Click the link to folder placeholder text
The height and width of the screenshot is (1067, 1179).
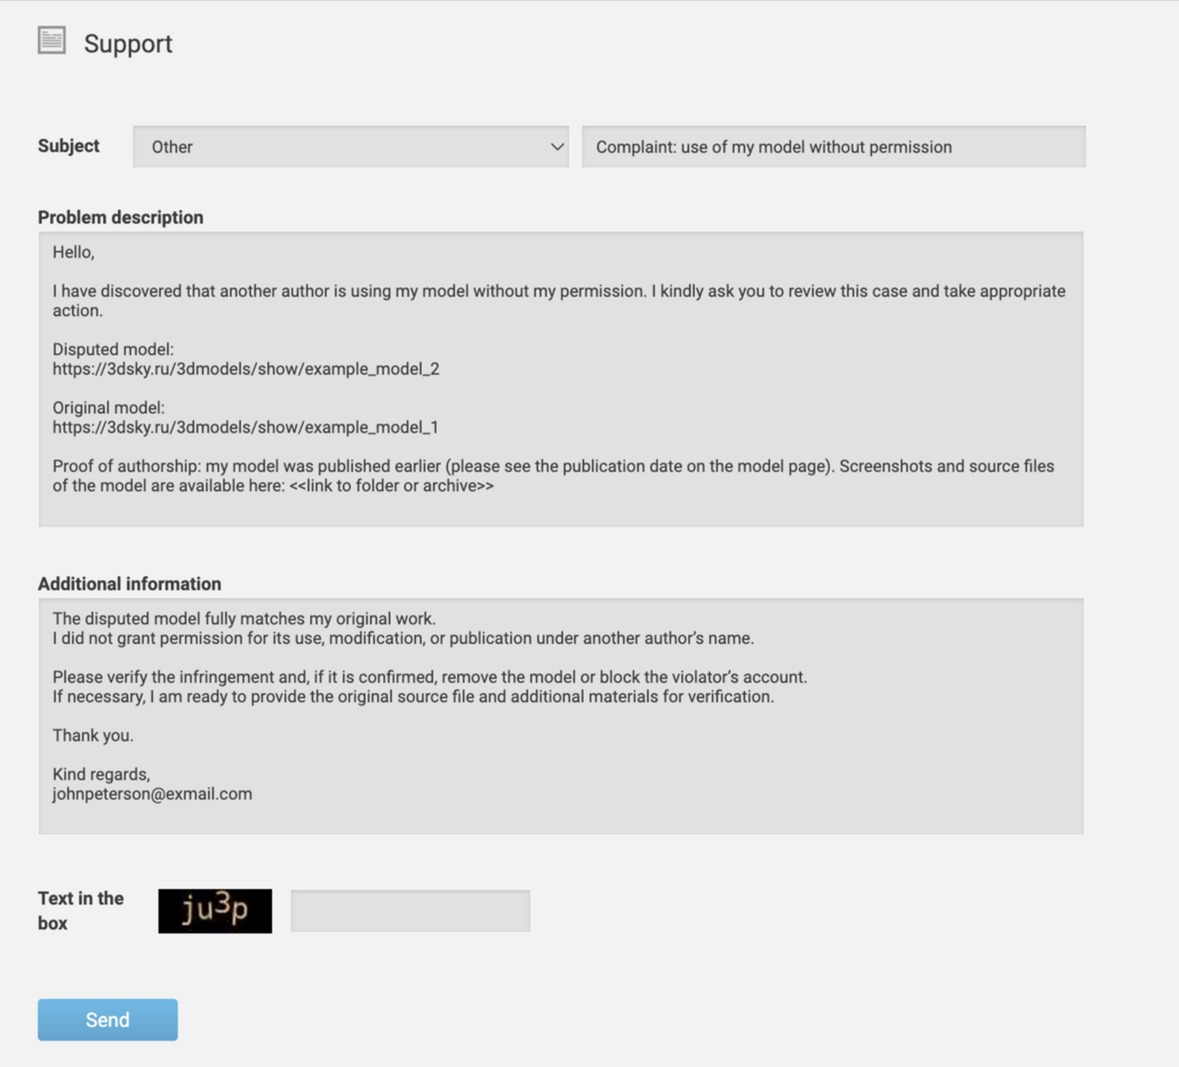[x=391, y=486]
